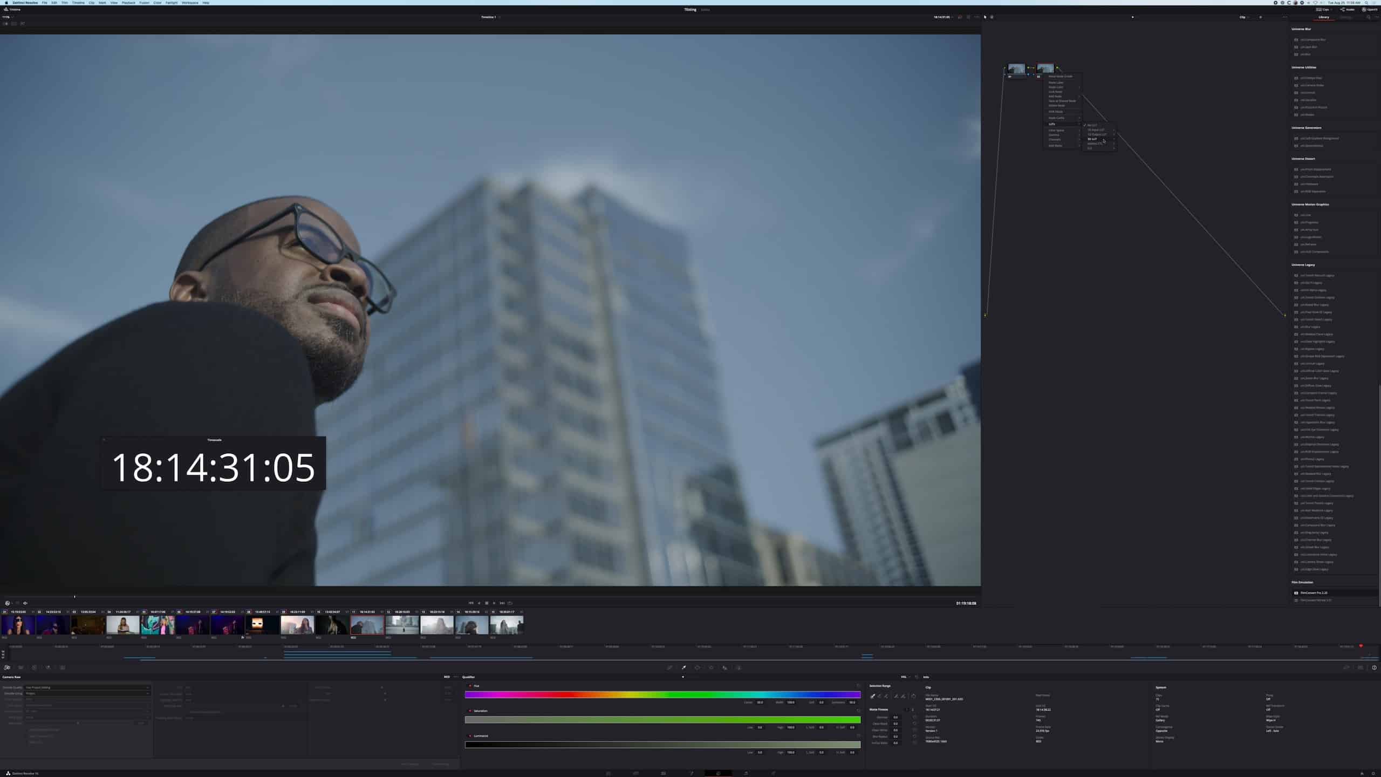Click the selection range picker eyedropper
The height and width of the screenshot is (777, 1381).
pyautogui.click(x=872, y=696)
